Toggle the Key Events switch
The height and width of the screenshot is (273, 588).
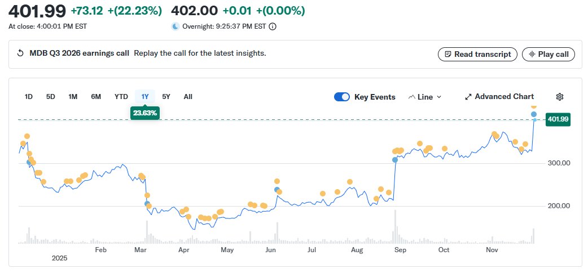click(341, 97)
